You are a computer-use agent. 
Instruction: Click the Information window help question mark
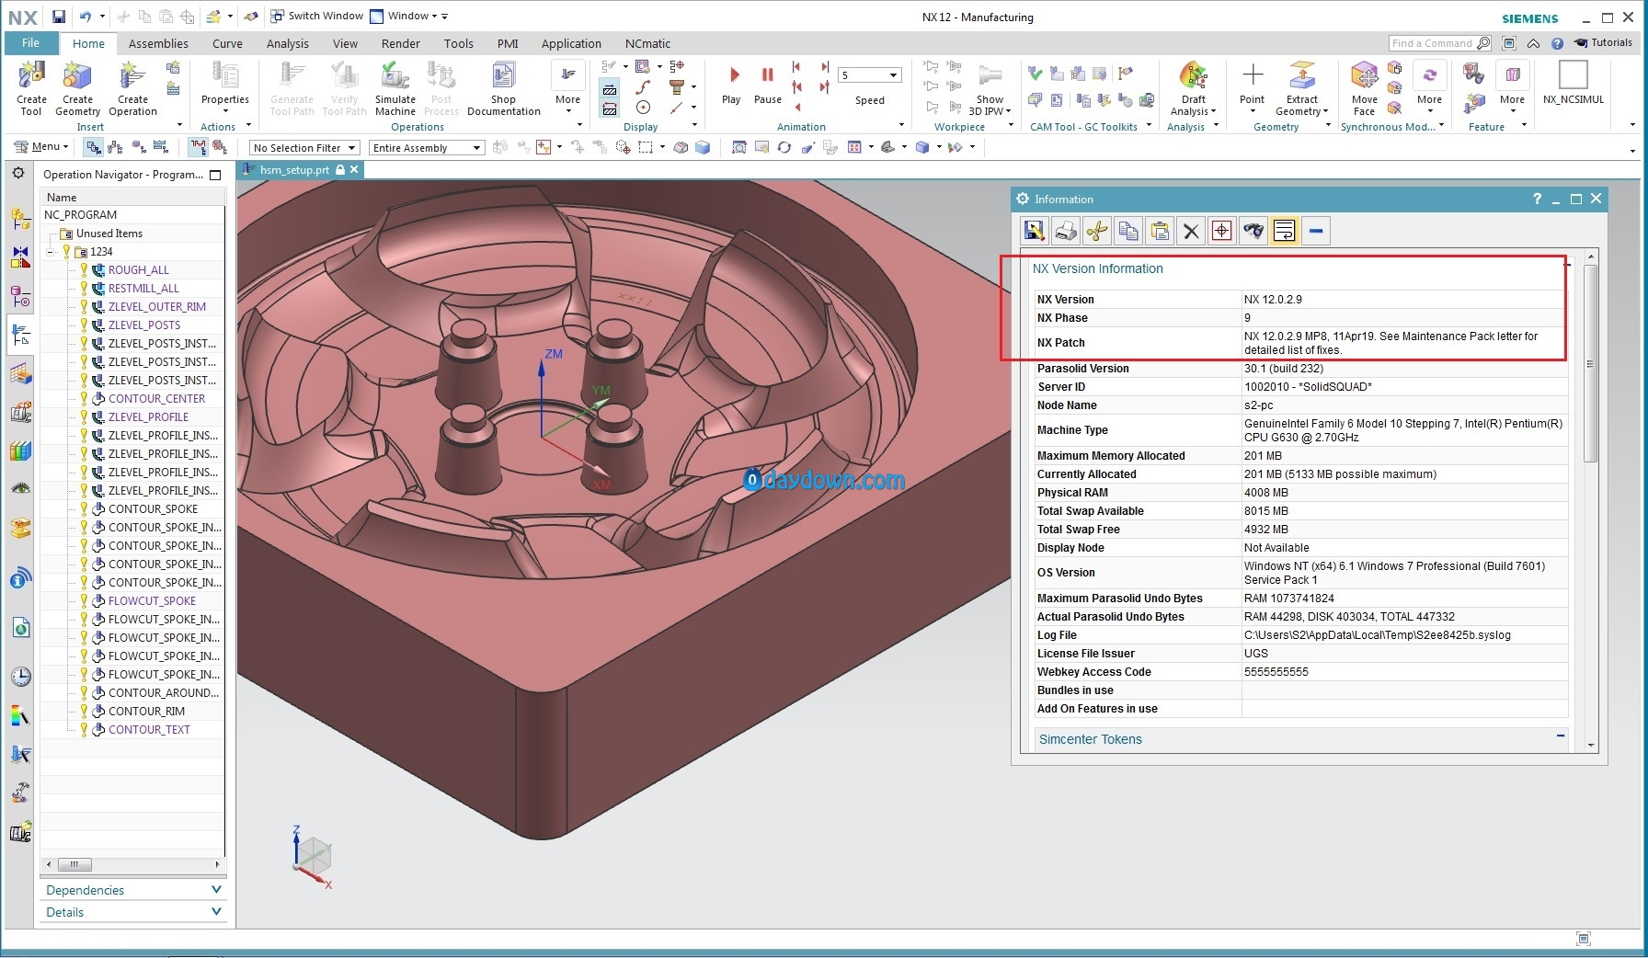(x=1537, y=199)
